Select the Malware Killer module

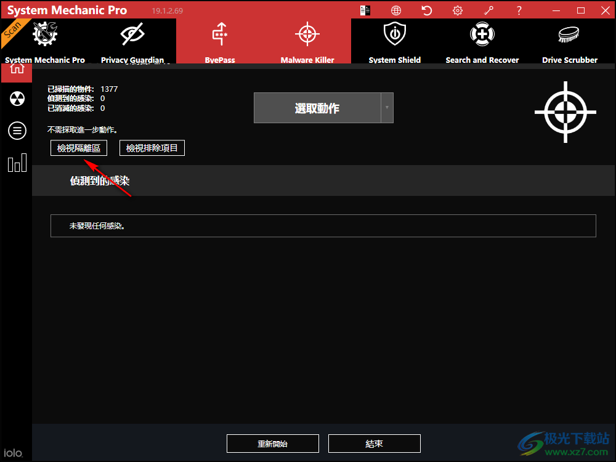307,41
